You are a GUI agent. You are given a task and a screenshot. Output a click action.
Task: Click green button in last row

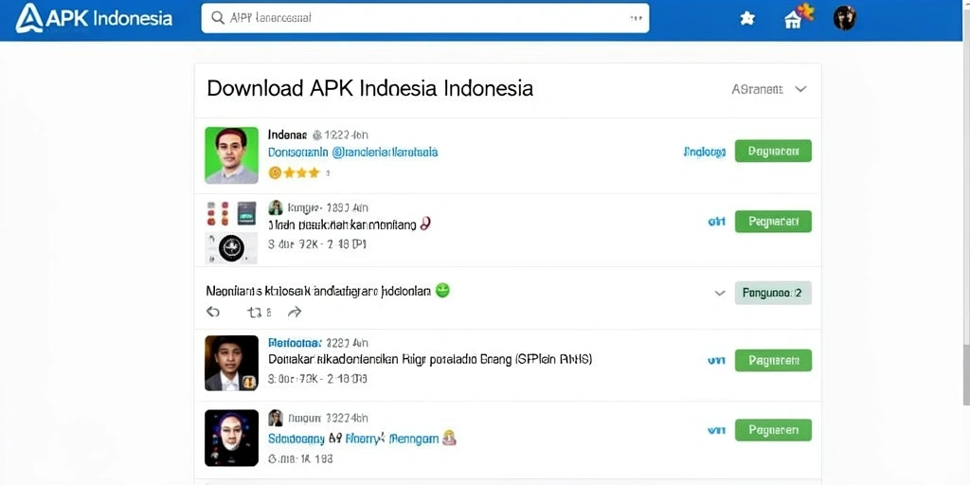pos(773,430)
